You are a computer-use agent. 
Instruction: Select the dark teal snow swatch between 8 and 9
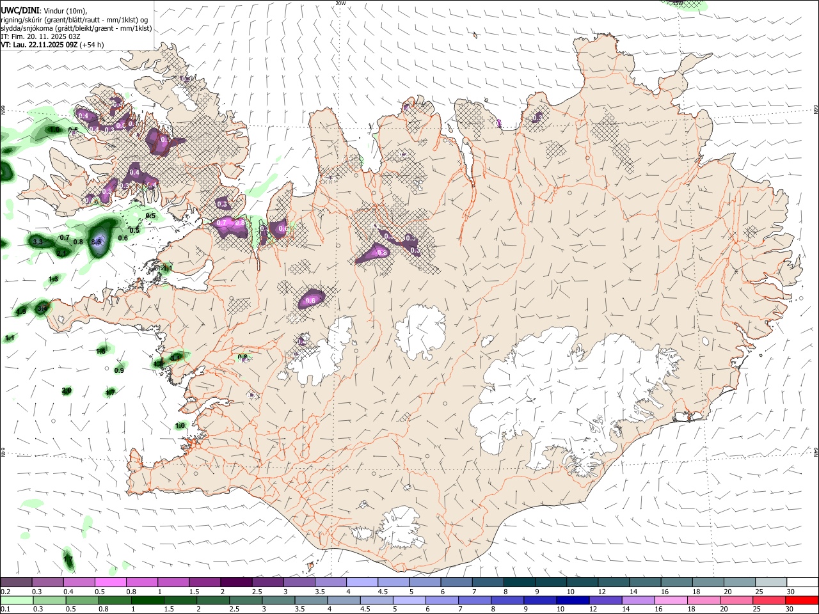click(519, 583)
